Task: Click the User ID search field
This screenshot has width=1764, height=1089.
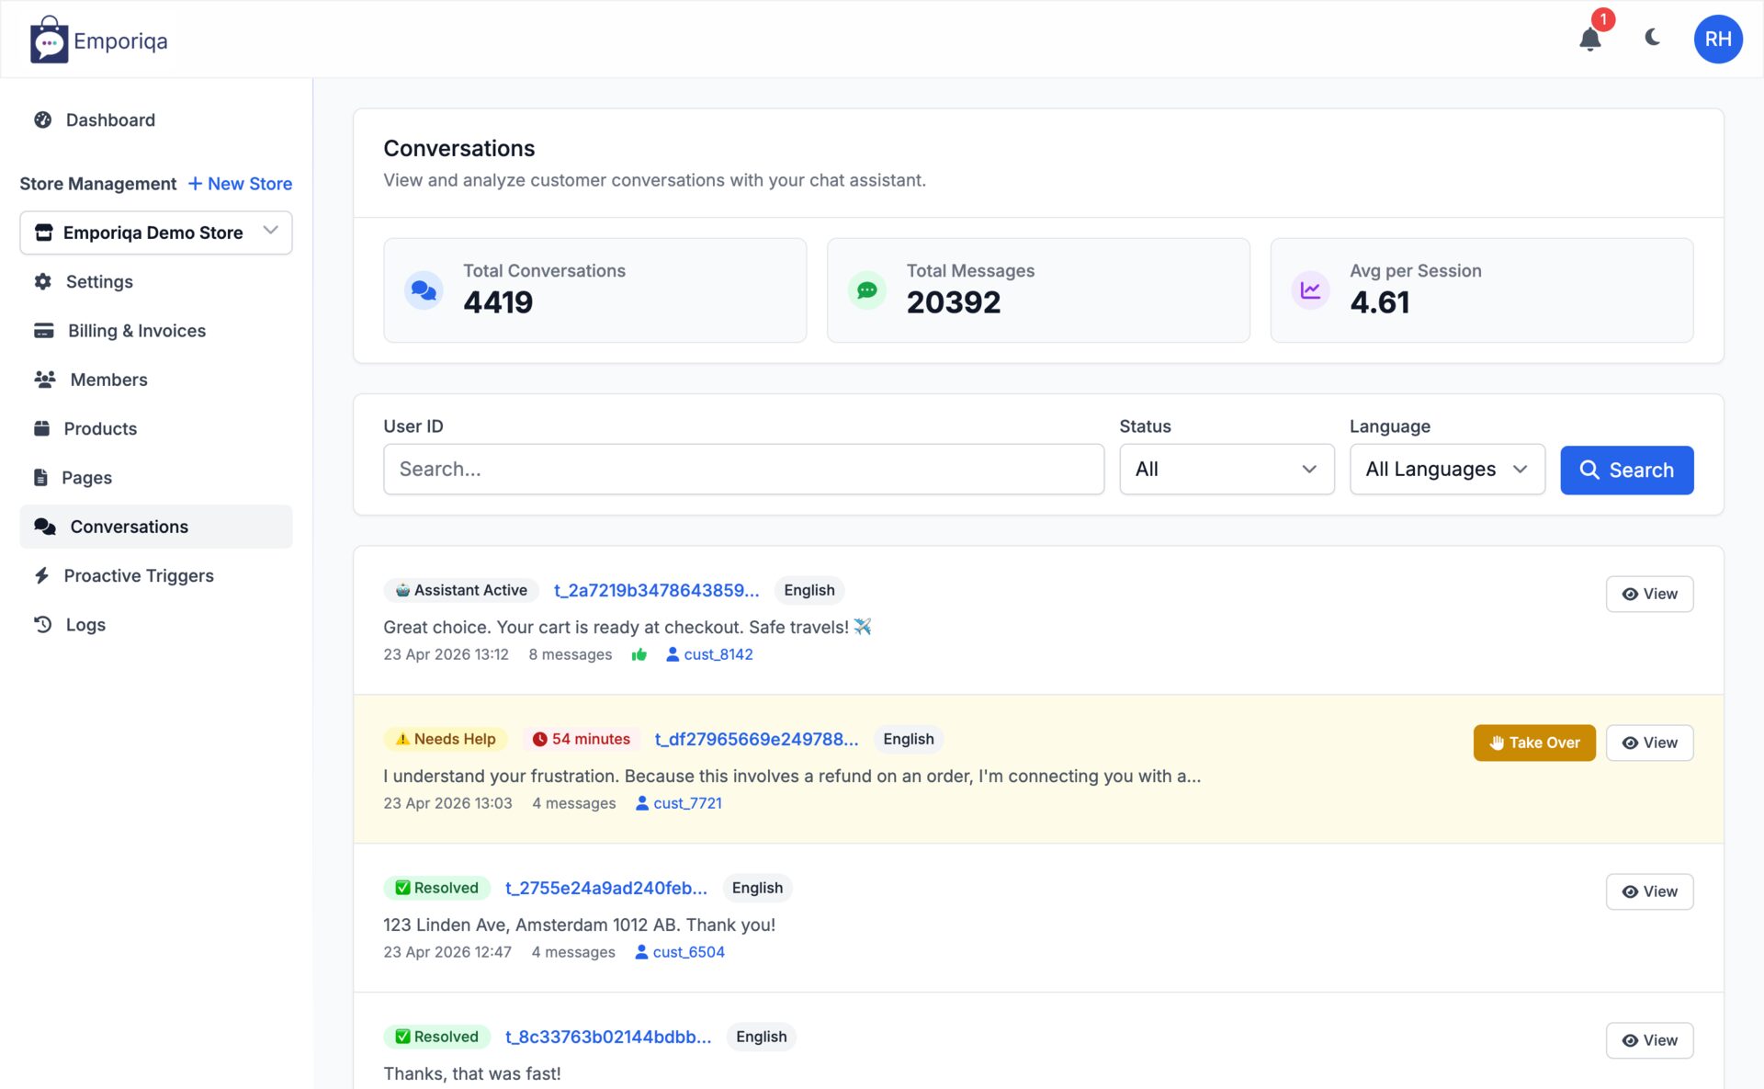Action: point(742,469)
